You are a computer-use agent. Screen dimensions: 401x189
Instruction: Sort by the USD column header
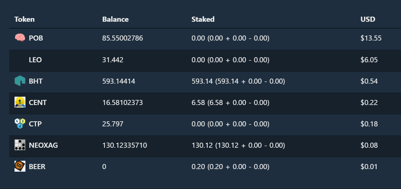(368, 20)
